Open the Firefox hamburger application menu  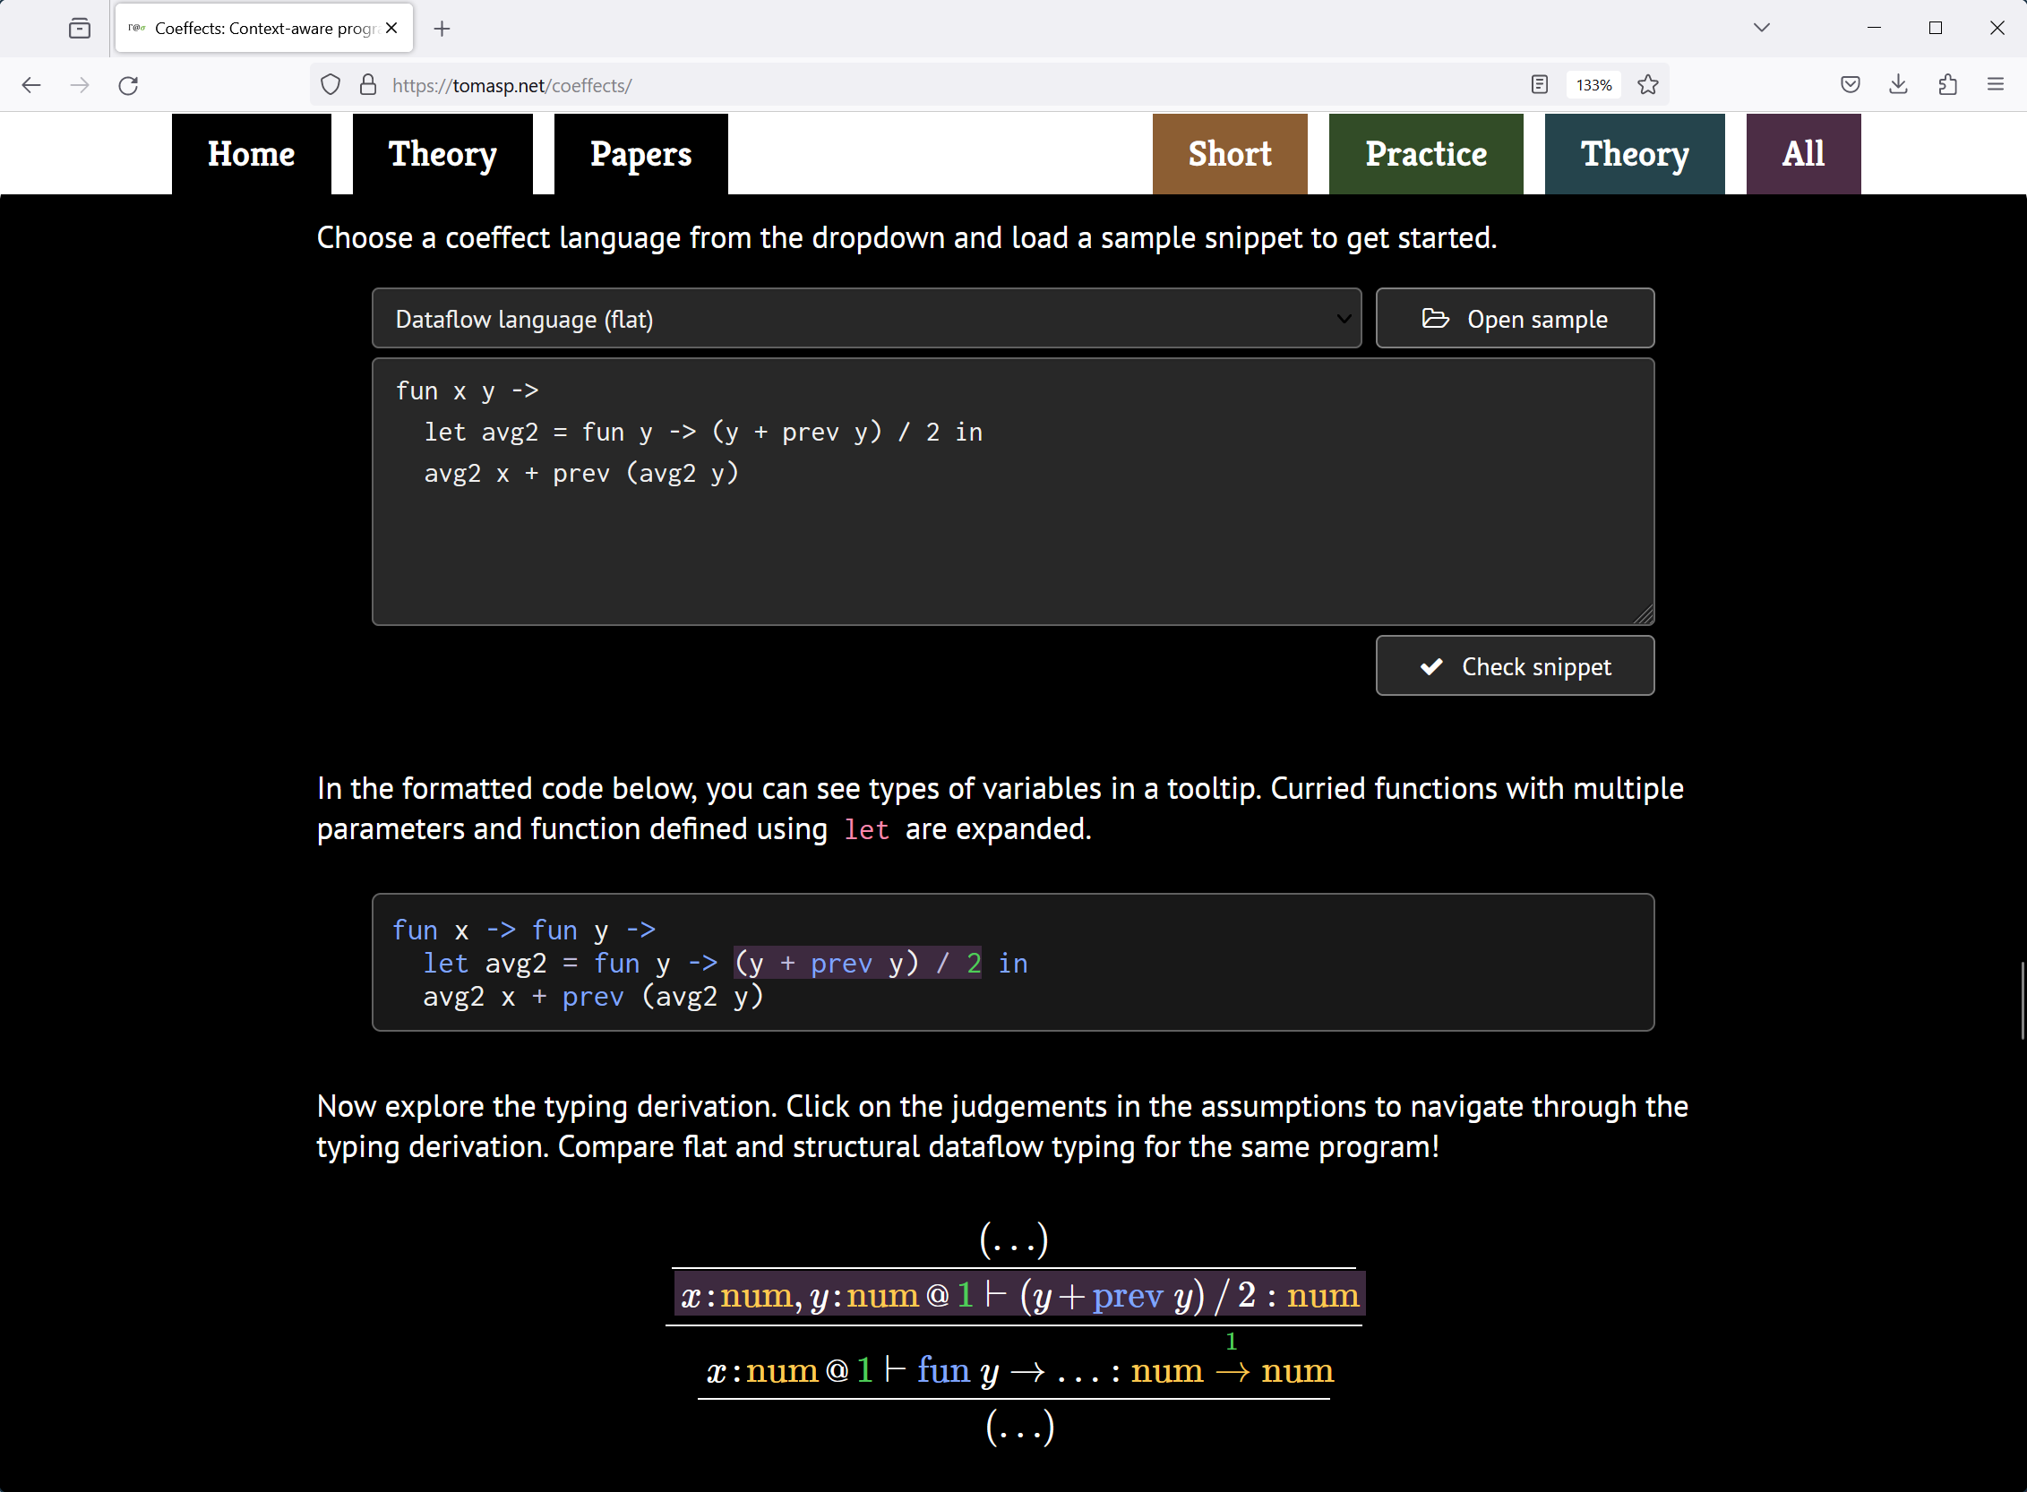(1996, 85)
